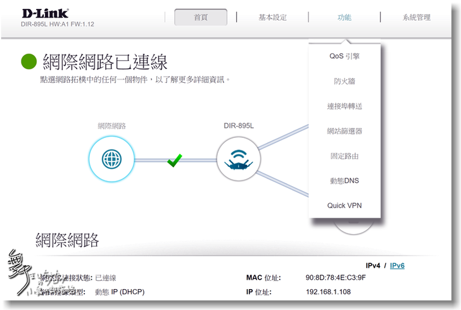Click the 網際網路 label above globe

pos(111,126)
